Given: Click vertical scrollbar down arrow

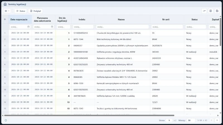Looking at the screenshot, I should [x=220, y=113].
